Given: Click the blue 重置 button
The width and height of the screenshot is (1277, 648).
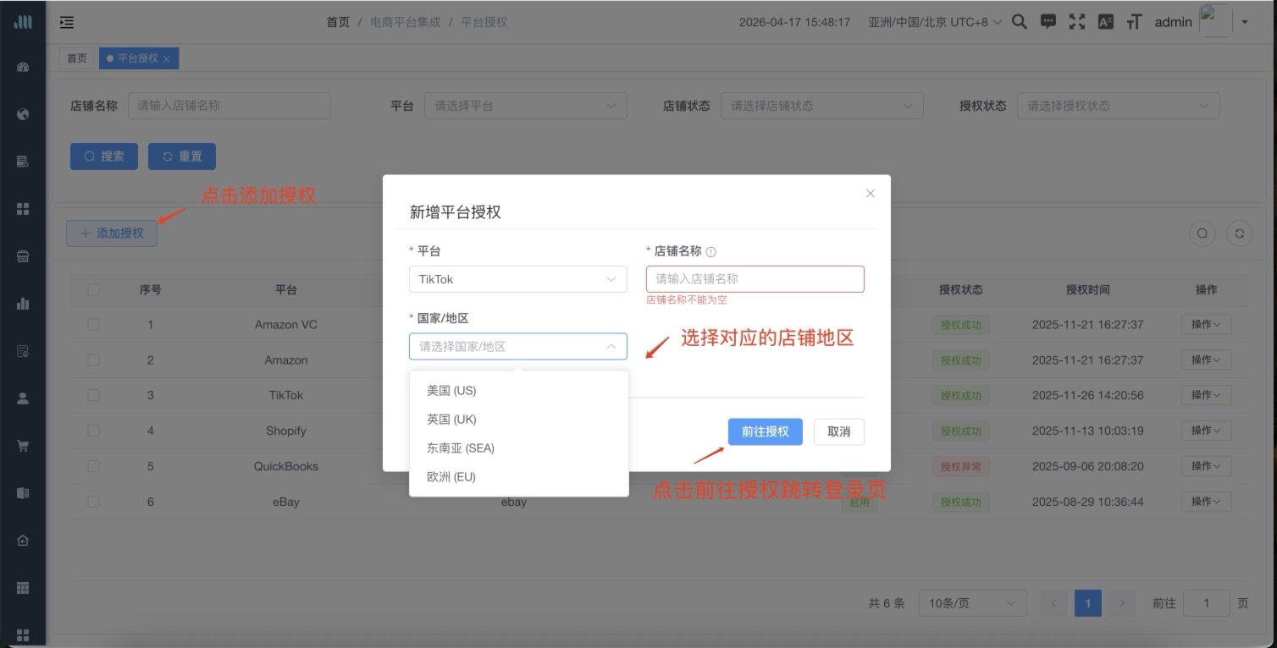Looking at the screenshot, I should coord(182,157).
